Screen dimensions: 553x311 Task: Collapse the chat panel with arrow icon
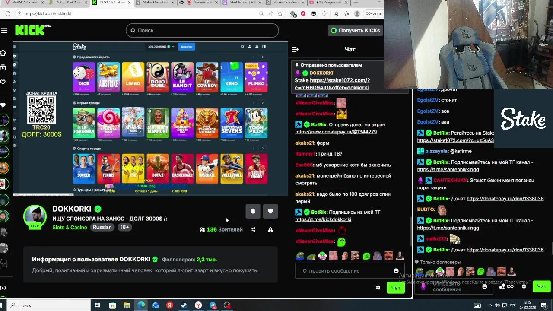coord(296,49)
